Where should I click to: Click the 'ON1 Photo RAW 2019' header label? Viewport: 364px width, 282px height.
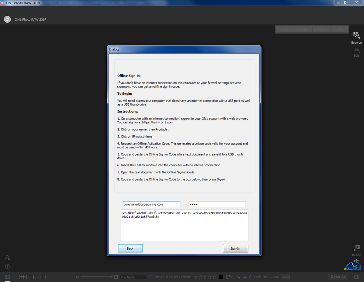click(30, 19)
